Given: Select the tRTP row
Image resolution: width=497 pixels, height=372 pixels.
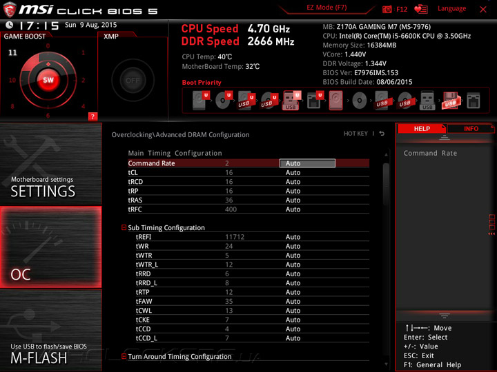Looking at the screenshot, I should [x=253, y=292].
